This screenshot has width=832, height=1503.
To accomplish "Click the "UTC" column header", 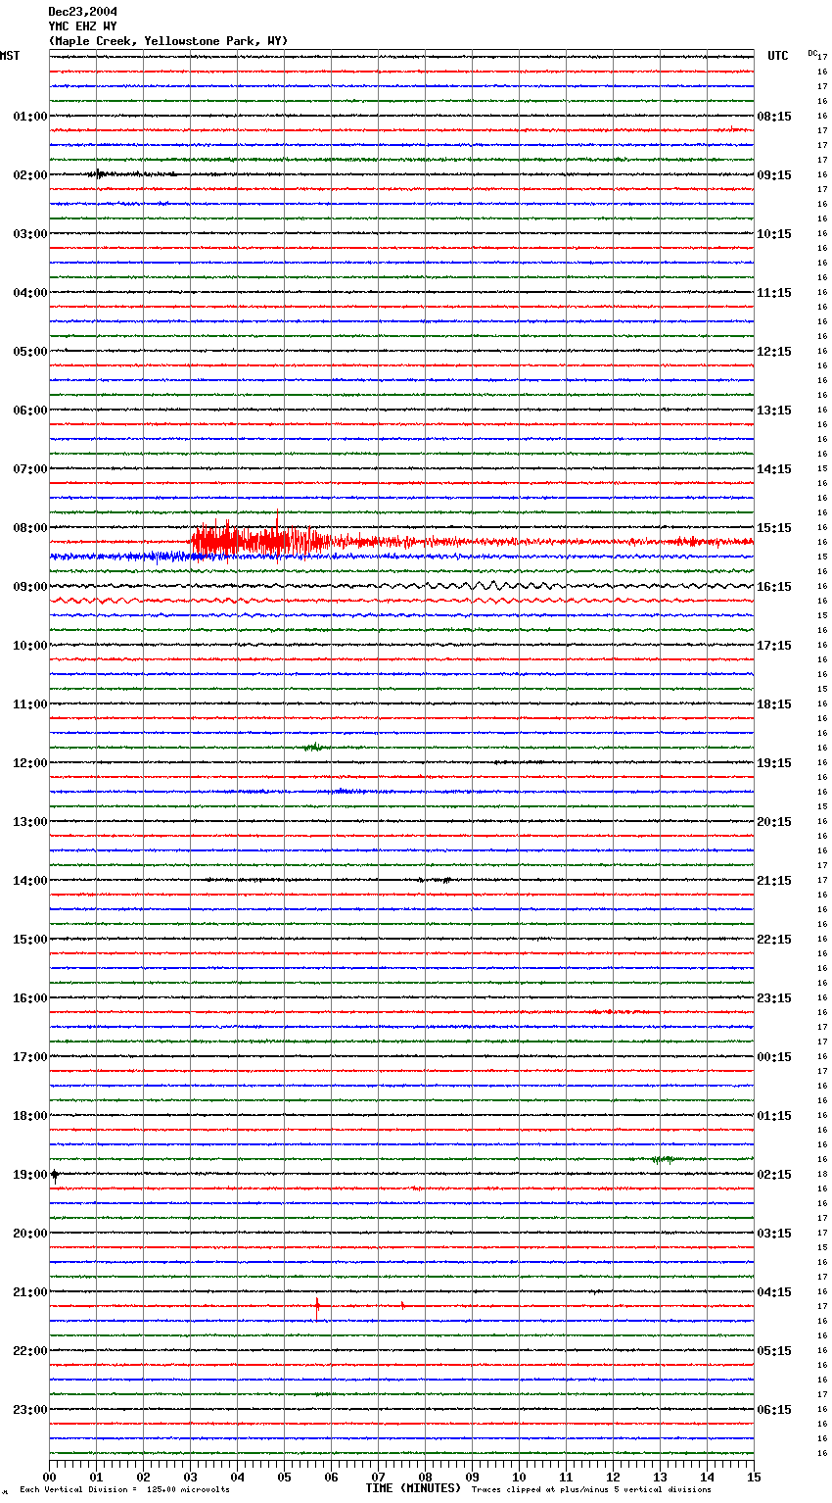I will 777,56.
